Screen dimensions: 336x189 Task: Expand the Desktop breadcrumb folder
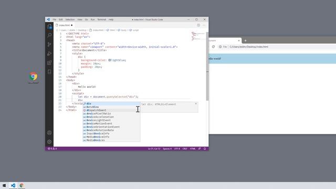point(82,30)
